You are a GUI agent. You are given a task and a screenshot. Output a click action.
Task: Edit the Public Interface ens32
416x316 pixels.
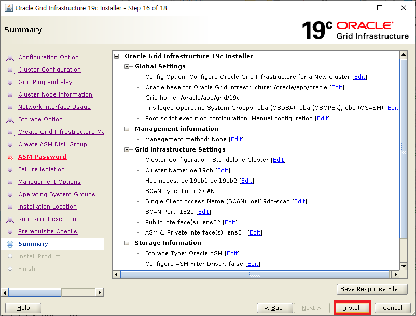(x=230, y=222)
